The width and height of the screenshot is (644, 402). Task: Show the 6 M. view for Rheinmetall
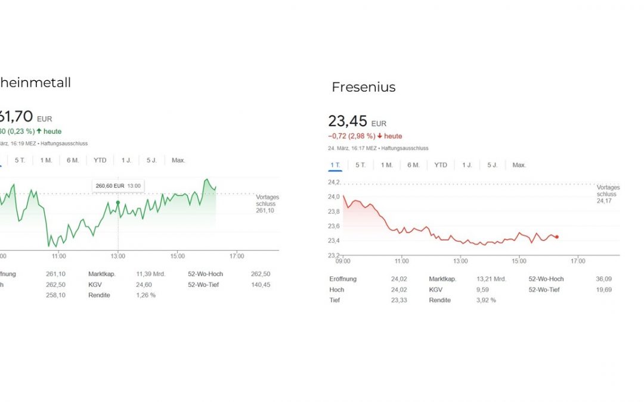pyautogui.click(x=73, y=160)
